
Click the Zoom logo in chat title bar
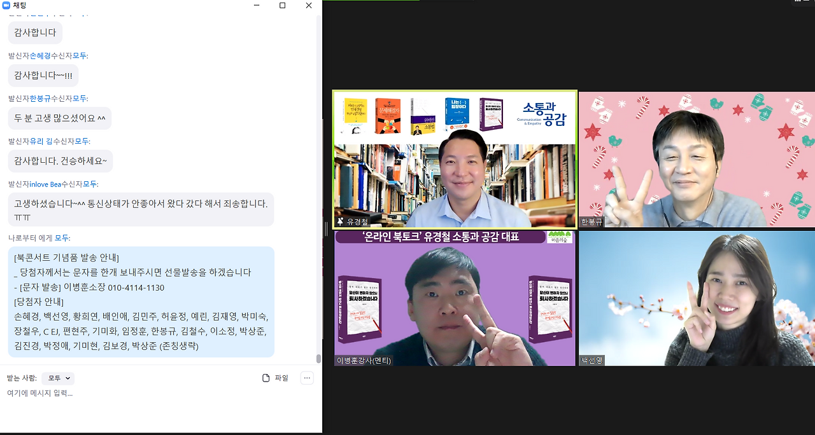tap(7, 5)
